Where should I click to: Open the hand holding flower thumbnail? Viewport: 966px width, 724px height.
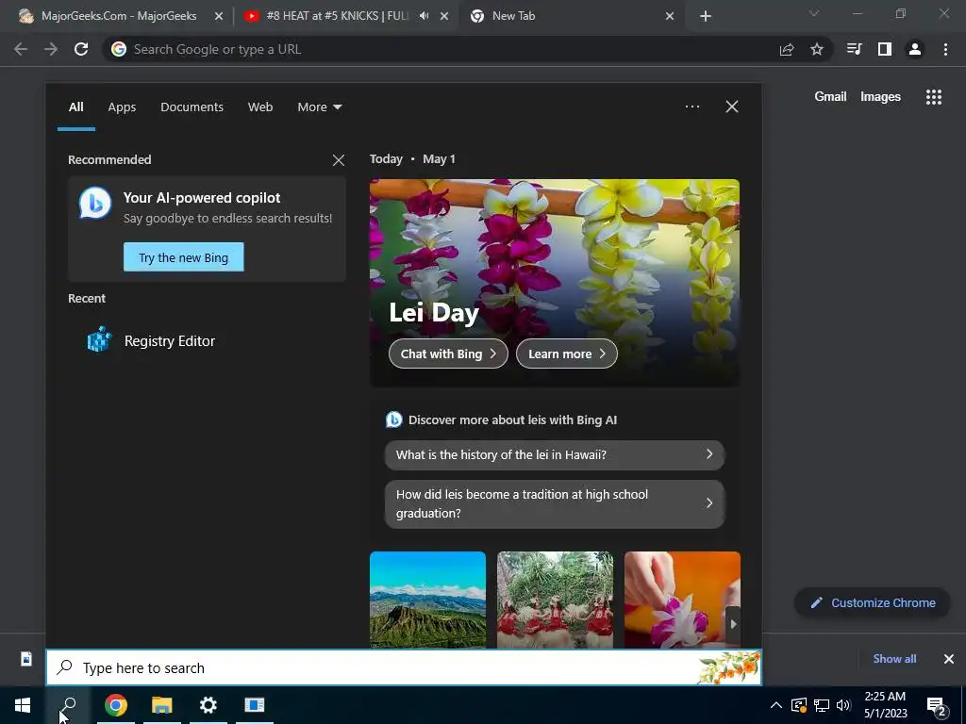(682, 600)
